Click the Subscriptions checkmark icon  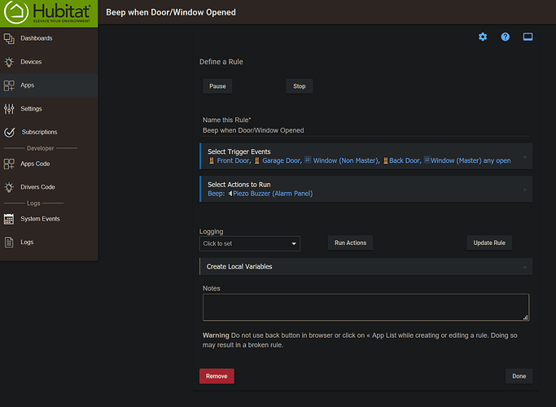coord(9,132)
